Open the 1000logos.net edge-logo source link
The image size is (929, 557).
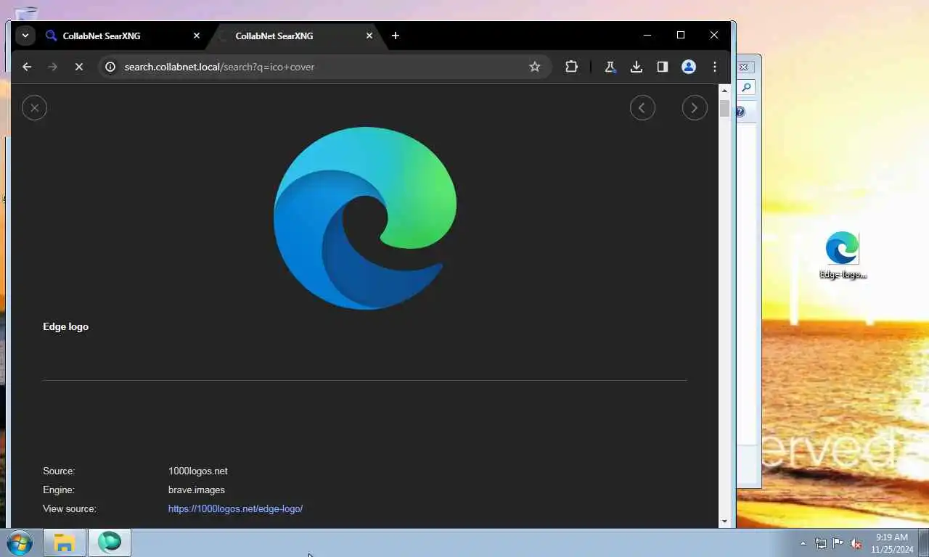click(x=235, y=509)
